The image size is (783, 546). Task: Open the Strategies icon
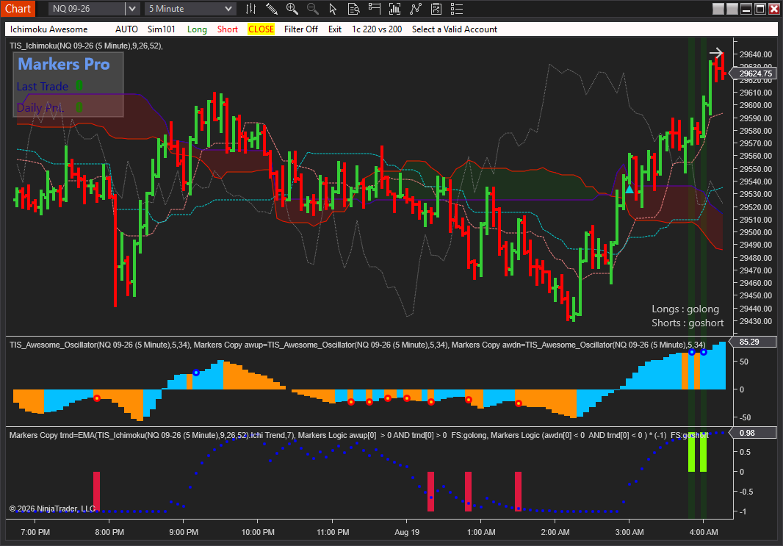[x=416, y=9]
